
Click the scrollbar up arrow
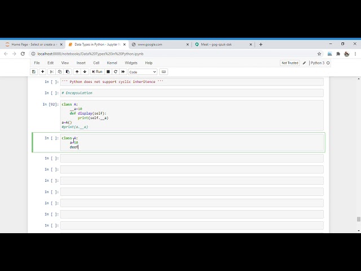pos(359,79)
